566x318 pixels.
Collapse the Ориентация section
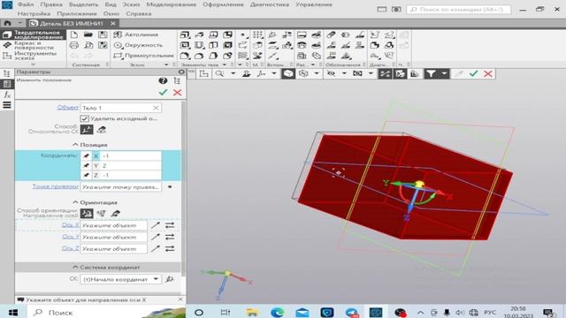(75, 202)
